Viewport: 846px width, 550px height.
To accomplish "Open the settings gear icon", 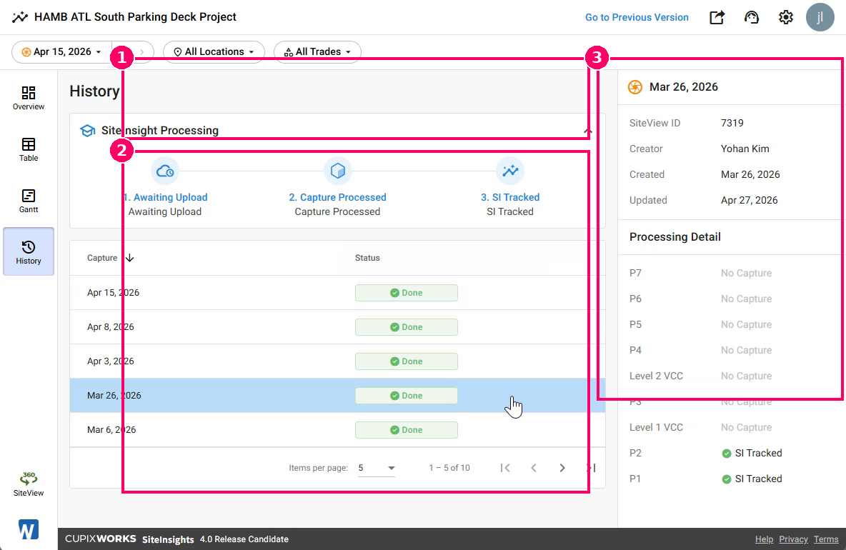I will pos(785,17).
